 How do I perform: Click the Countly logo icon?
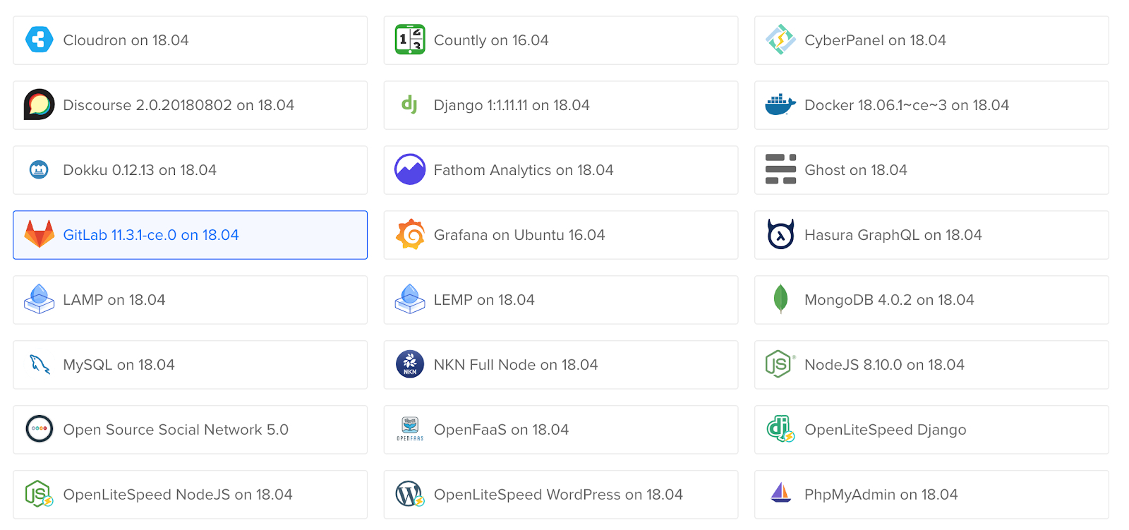410,40
